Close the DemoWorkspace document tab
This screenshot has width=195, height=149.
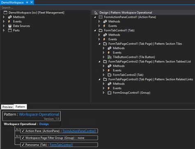click(x=32, y=2)
